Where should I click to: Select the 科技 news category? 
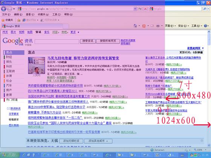(x=9, y=66)
